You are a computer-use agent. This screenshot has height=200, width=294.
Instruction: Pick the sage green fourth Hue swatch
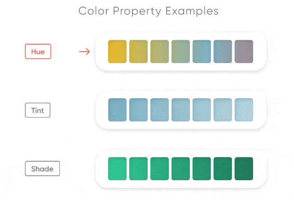181,51
